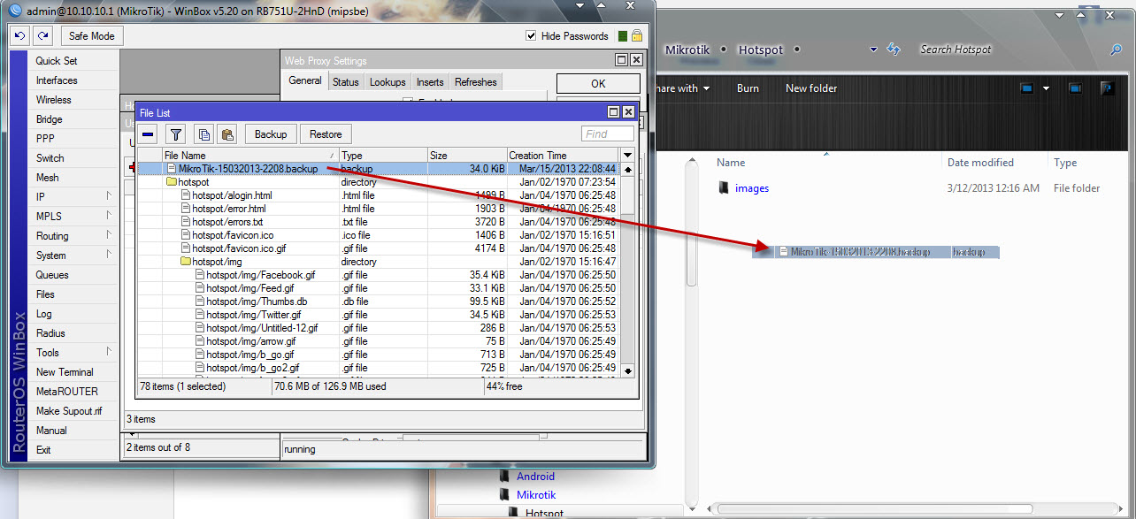Click New folder in Explorer toolbar

tap(811, 88)
